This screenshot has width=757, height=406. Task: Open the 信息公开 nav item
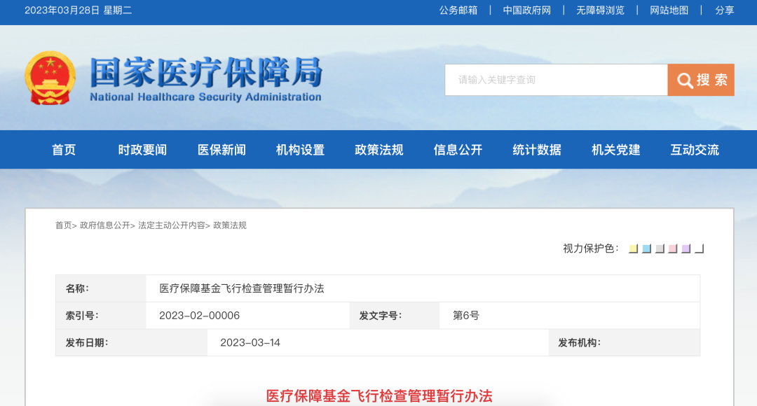(458, 150)
